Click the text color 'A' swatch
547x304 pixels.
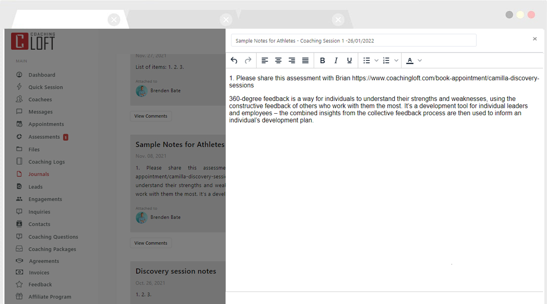pos(410,60)
